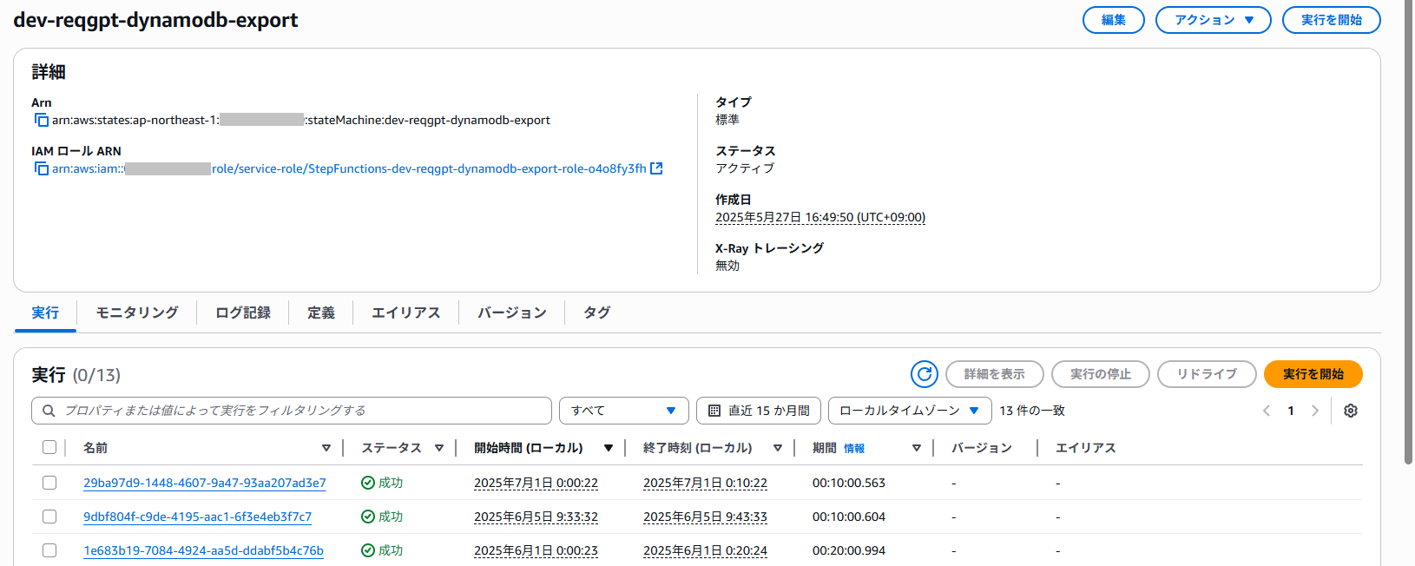
Task: Switch to the バージョン tab
Action: pos(512,313)
